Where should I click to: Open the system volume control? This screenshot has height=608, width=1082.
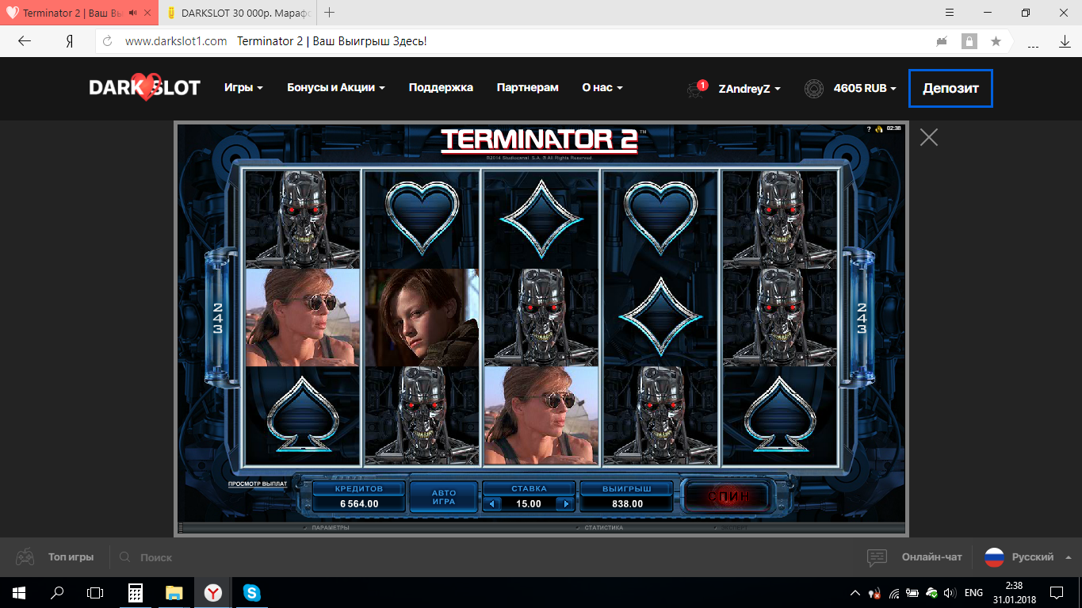point(950,592)
